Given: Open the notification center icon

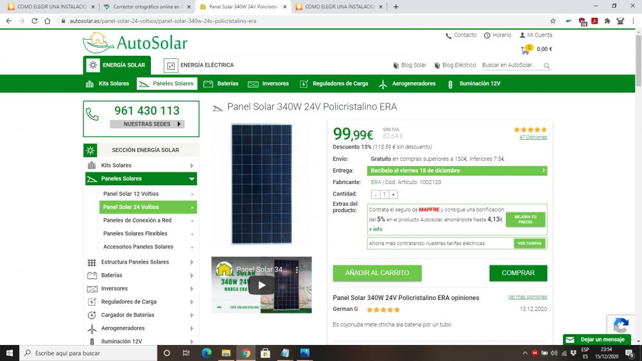Looking at the screenshot, I should click(x=629, y=353).
